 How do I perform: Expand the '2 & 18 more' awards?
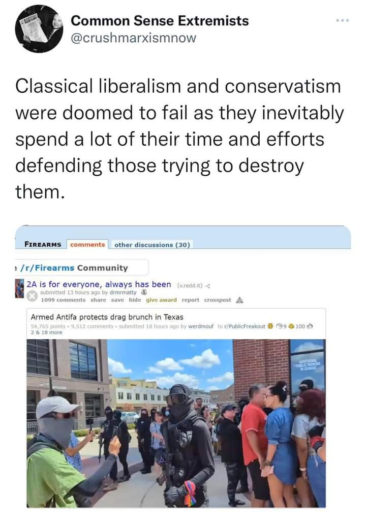(x=46, y=332)
